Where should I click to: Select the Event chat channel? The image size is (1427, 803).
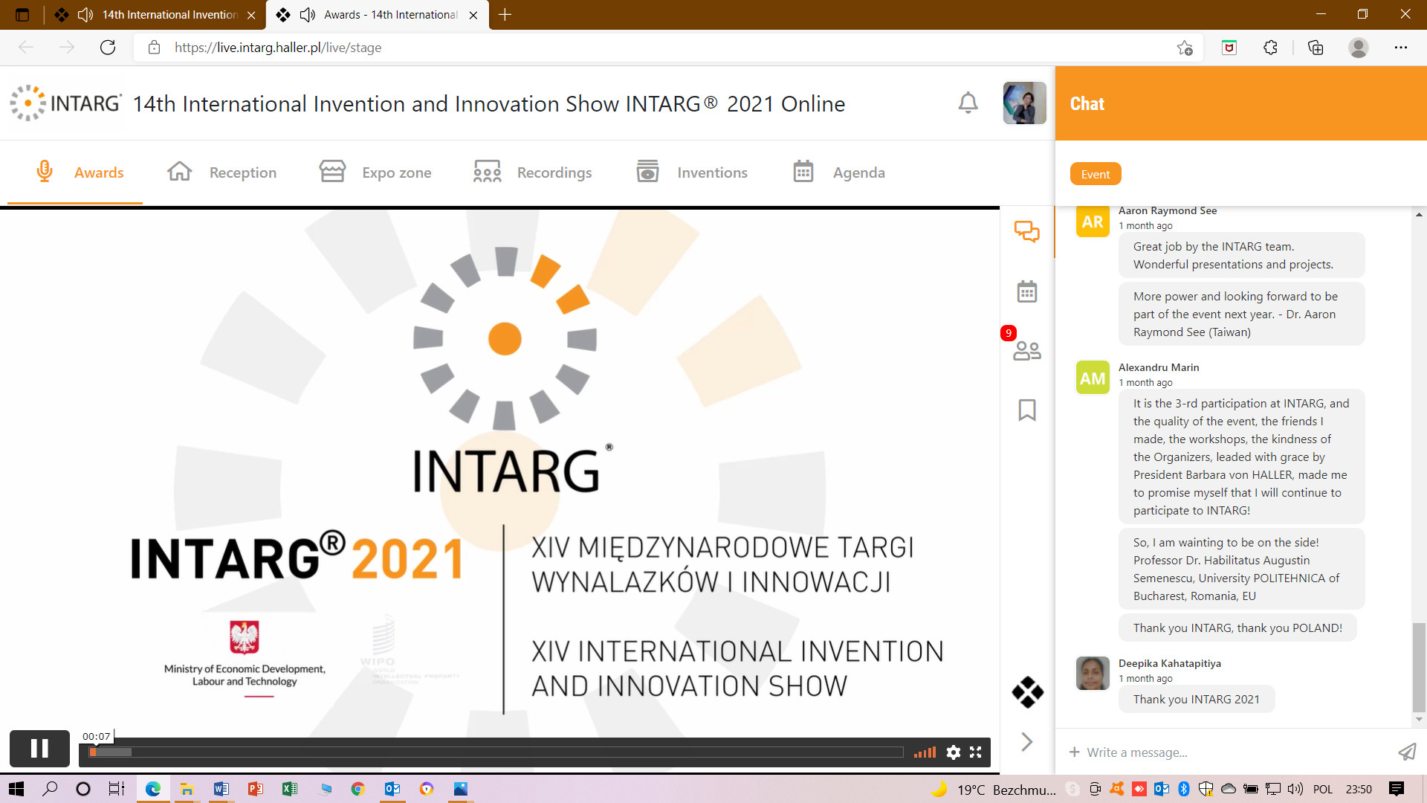pyautogui.click(x=1096, y=174)
